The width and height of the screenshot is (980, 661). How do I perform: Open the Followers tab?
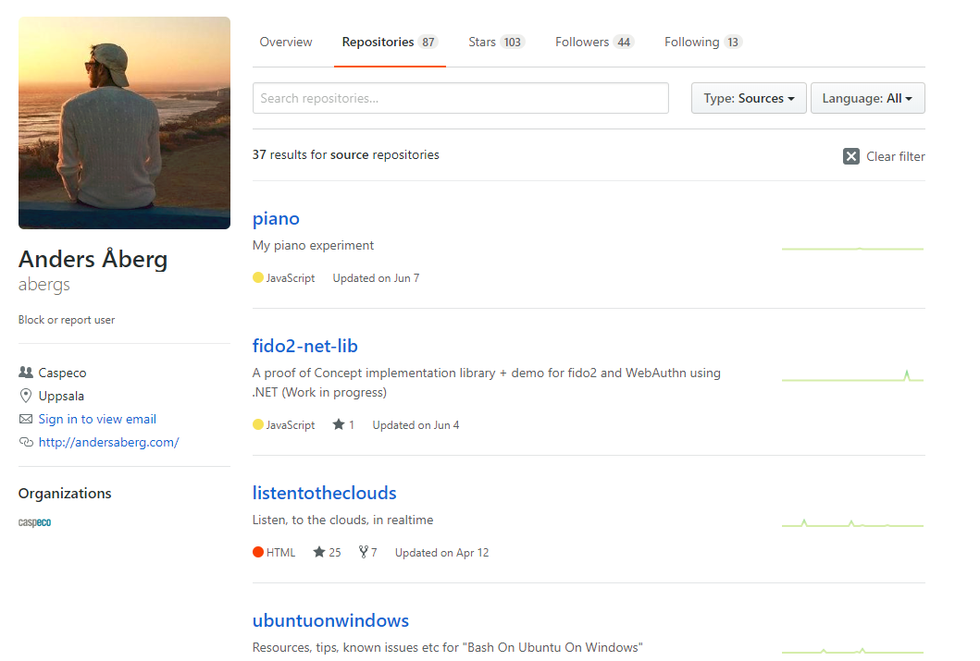(594, 42)
